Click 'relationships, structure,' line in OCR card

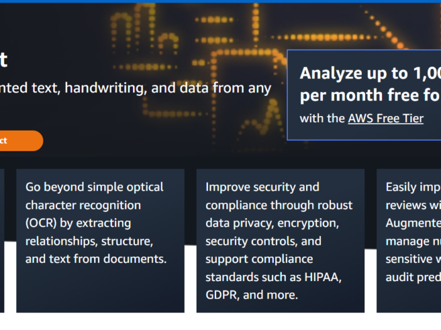coord(89,242)
